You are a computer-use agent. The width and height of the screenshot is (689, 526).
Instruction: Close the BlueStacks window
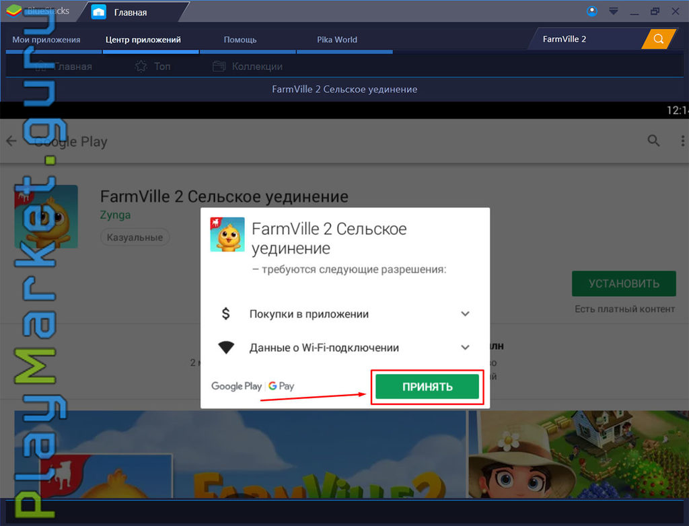[x=676, y=11]
